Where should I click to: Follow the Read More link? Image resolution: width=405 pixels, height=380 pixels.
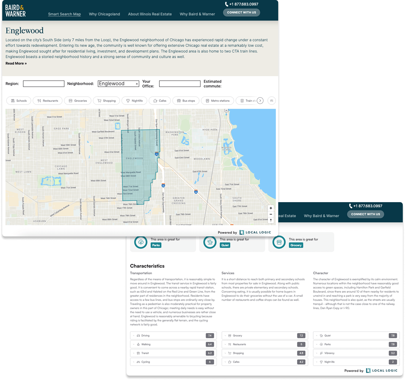(16, 64)
